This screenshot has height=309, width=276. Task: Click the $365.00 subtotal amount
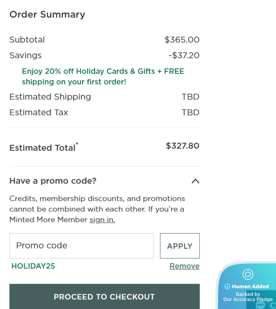click(x=182, y=40)
